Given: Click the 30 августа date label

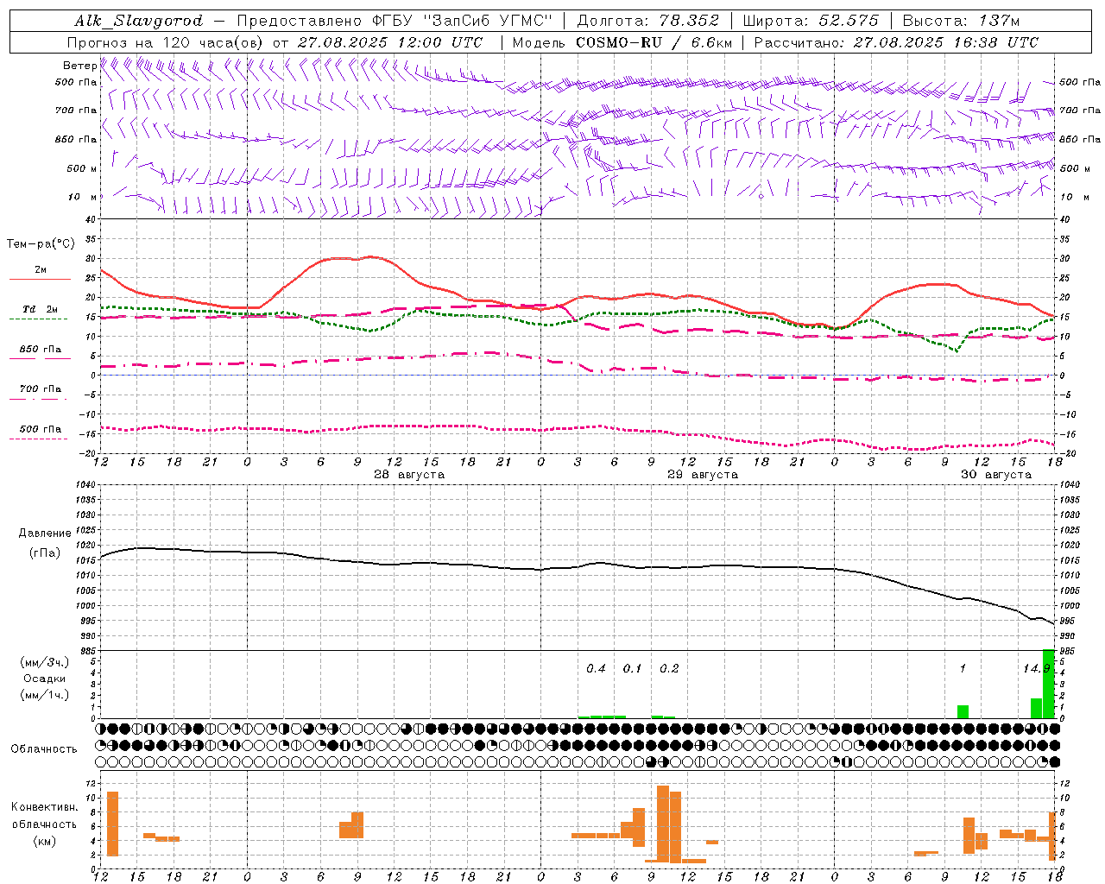Looking at the screenshot, I should [996, 475].
